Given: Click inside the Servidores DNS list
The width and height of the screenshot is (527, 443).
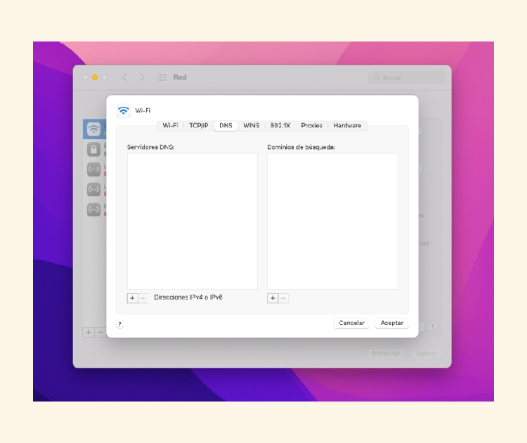Looking at the screenshot, I should 193,221.
